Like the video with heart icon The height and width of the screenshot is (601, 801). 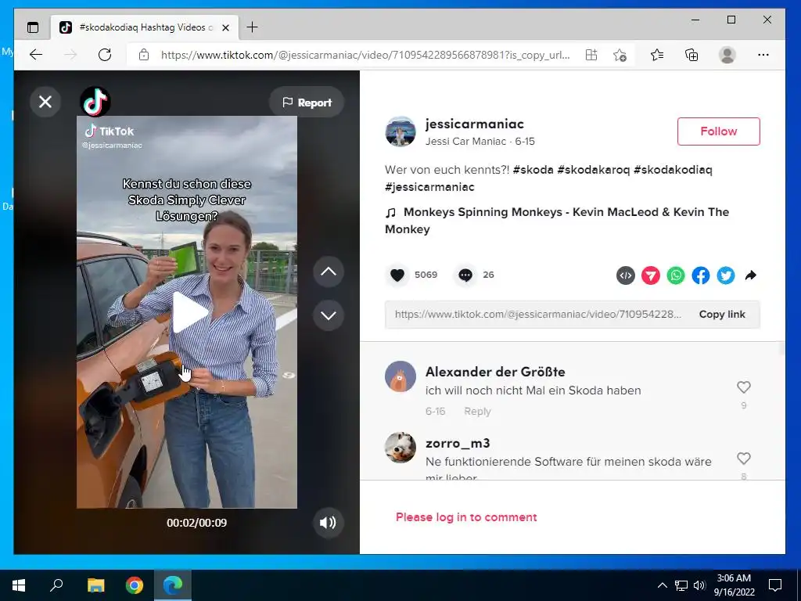397,275
